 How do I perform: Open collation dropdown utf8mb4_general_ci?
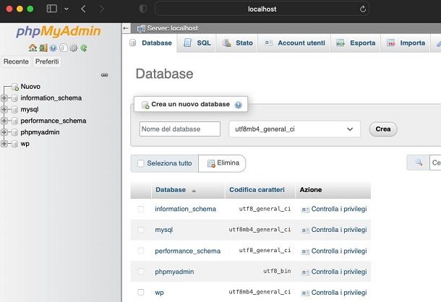294,129
